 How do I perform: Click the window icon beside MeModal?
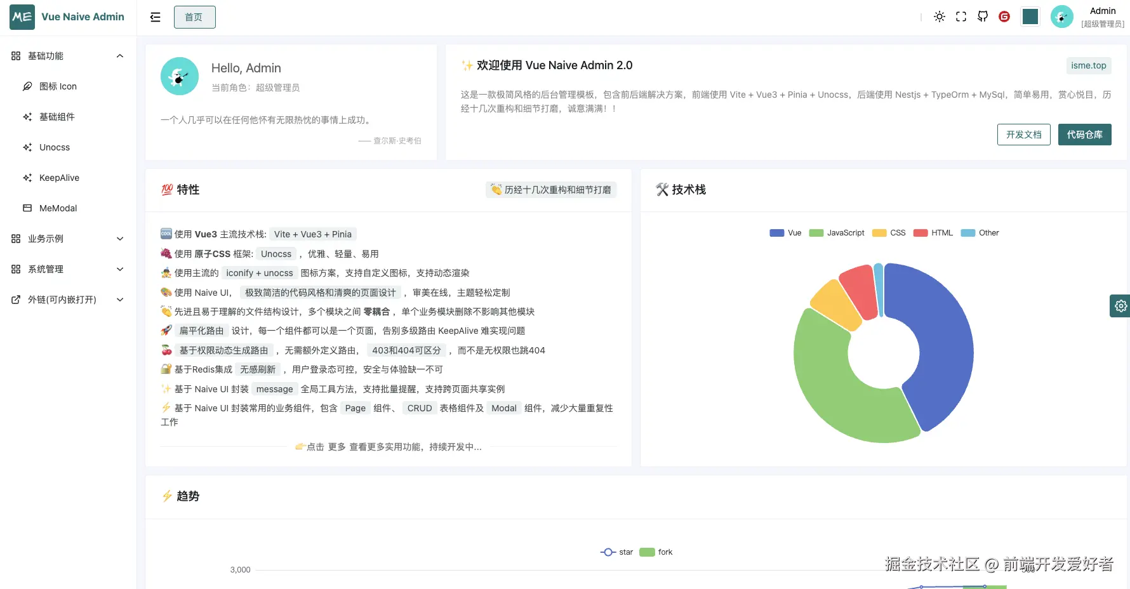click(27, 208)
